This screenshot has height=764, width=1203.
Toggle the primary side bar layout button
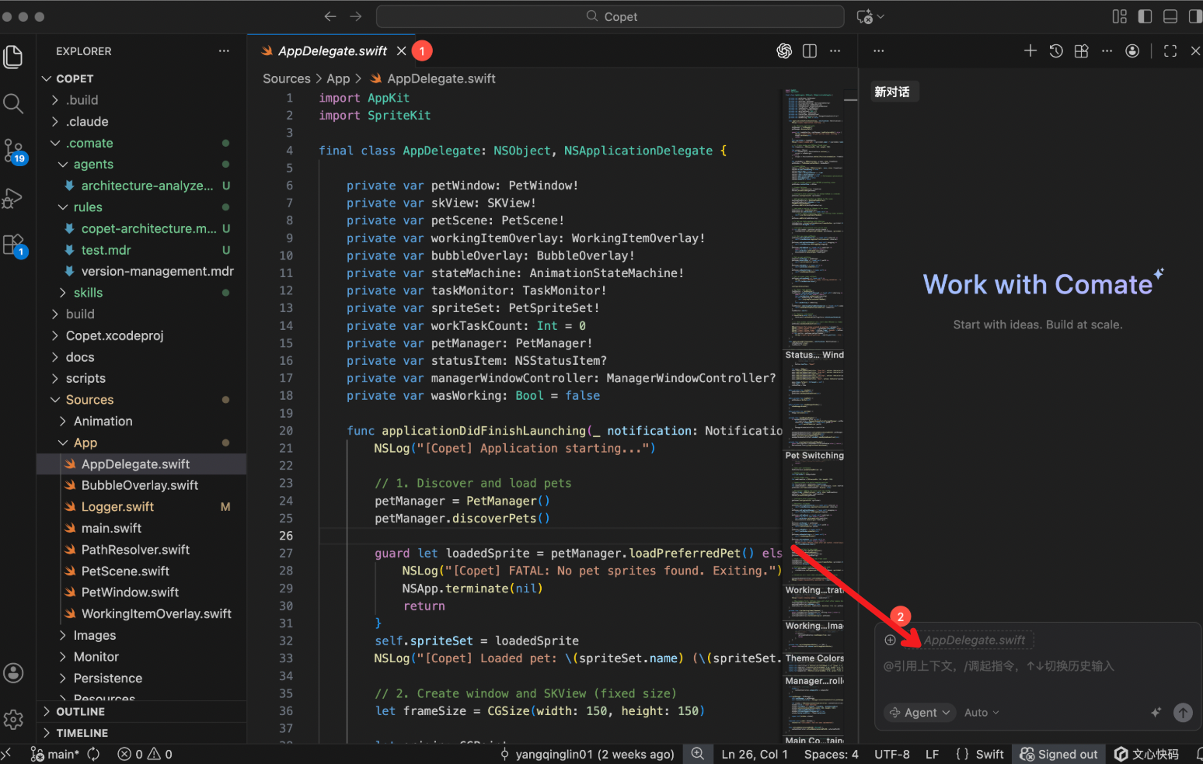pyautogui.click(x=1145, y=16)
